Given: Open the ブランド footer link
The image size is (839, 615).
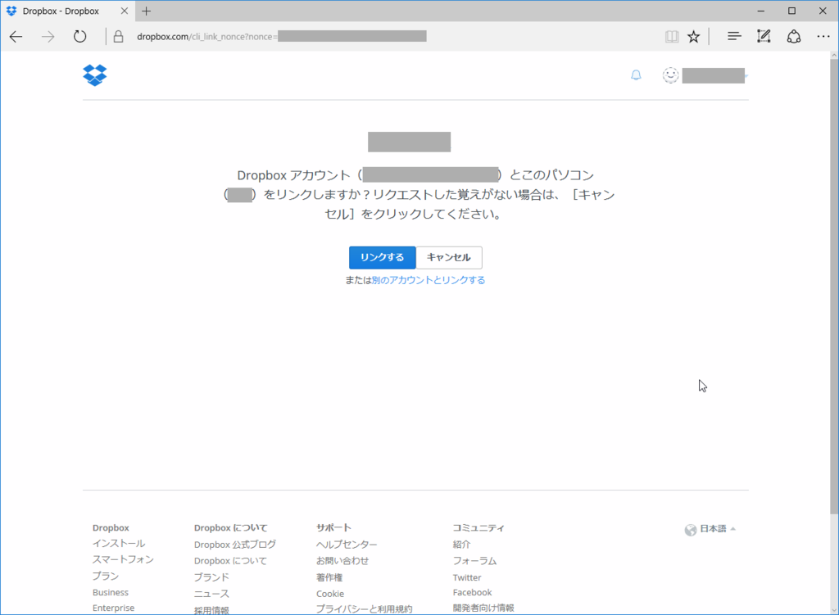Looking at the screenshot, I should click(211, 577).
